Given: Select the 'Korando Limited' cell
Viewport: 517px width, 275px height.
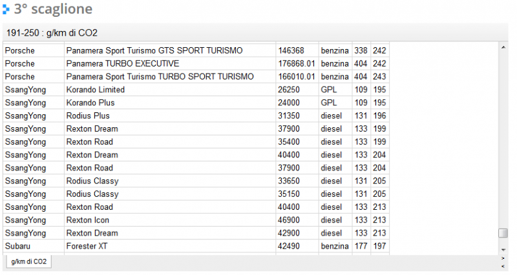Looking at the screenshot, I should [x=170, y=90].
